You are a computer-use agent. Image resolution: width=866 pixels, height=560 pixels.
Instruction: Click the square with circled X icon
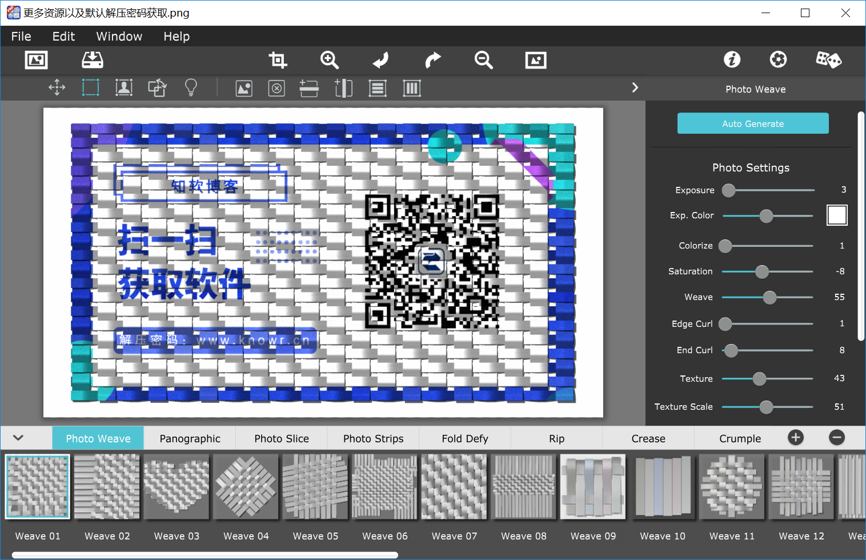point(276,89)
